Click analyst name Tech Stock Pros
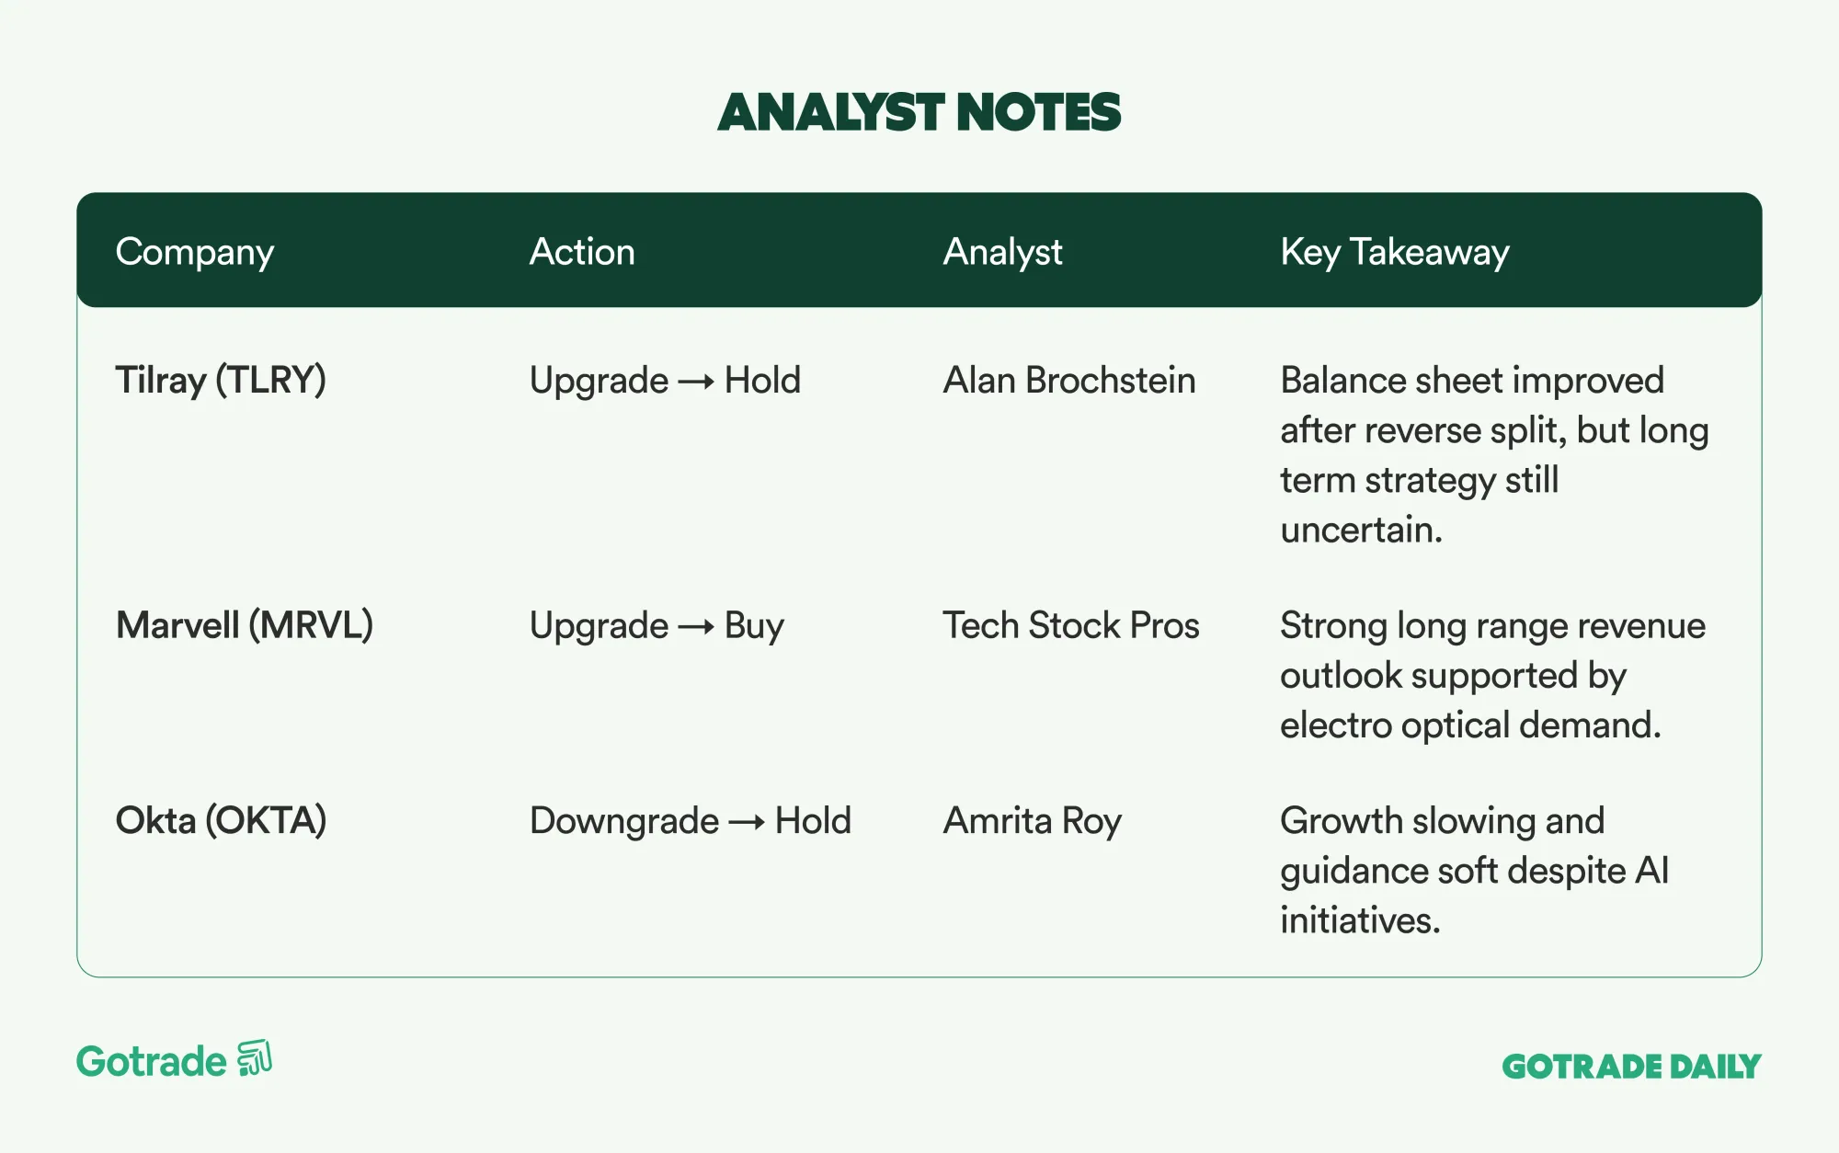Image resolution: width=1839 pixels, height=1153 pixels. 1071,625
